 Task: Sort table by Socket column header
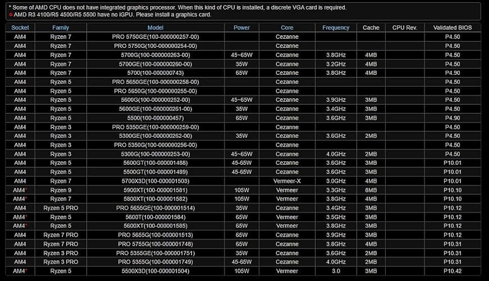pos(20,28)
